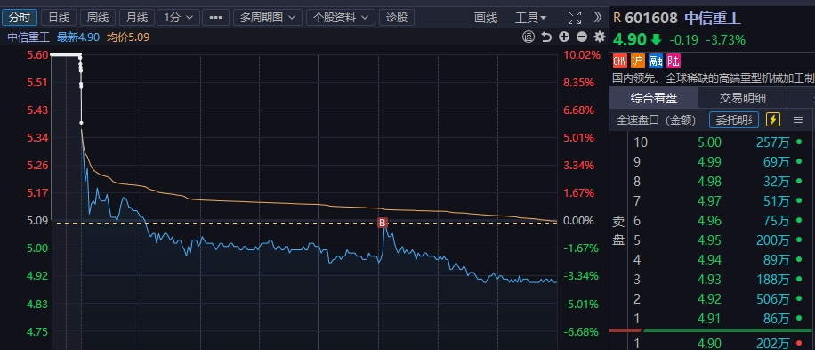Switch to the 交易明细 tab
Screen dimensions: 815x350
(x=742, y=98)
